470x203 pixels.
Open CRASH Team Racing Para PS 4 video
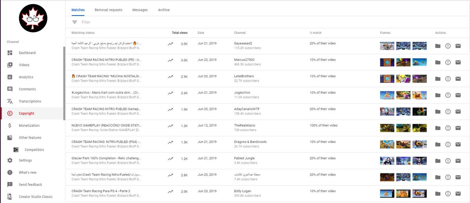(101, 191)
